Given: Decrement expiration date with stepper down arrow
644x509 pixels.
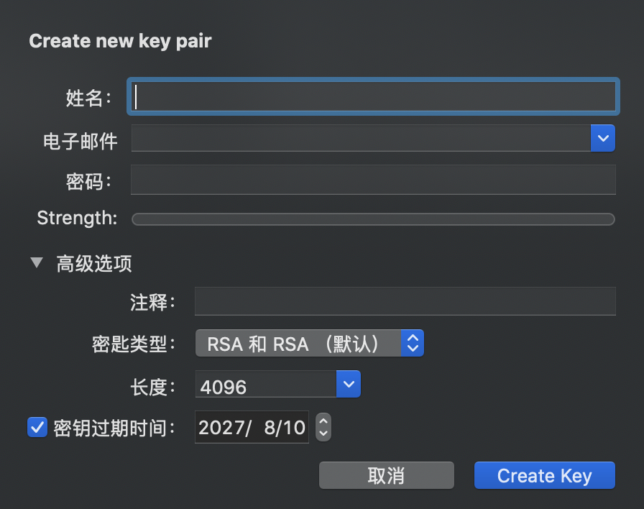Looking at the screenshot, I should pyautogui.click(x=323, y=434).
